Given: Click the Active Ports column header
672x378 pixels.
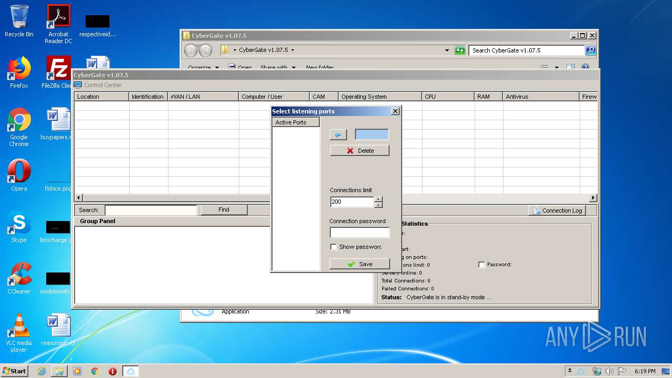Looking at the screenshot, I should tap(296, 122).
